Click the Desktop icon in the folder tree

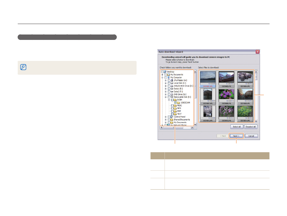click(165, 72)
